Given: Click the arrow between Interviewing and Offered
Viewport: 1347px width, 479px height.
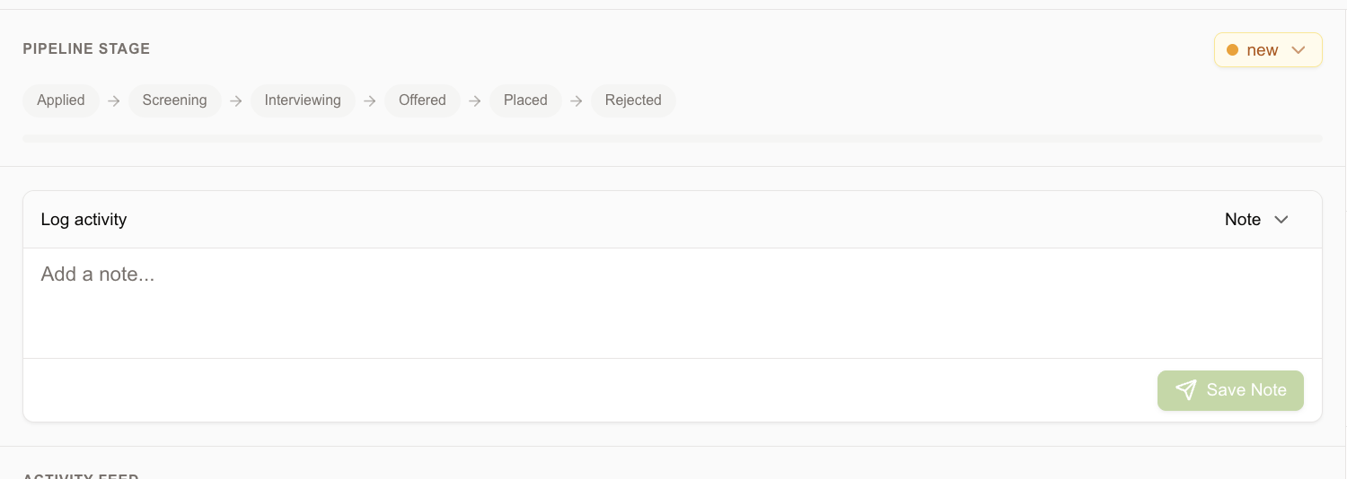Looking at the screenshot, I should coord(370,100).
